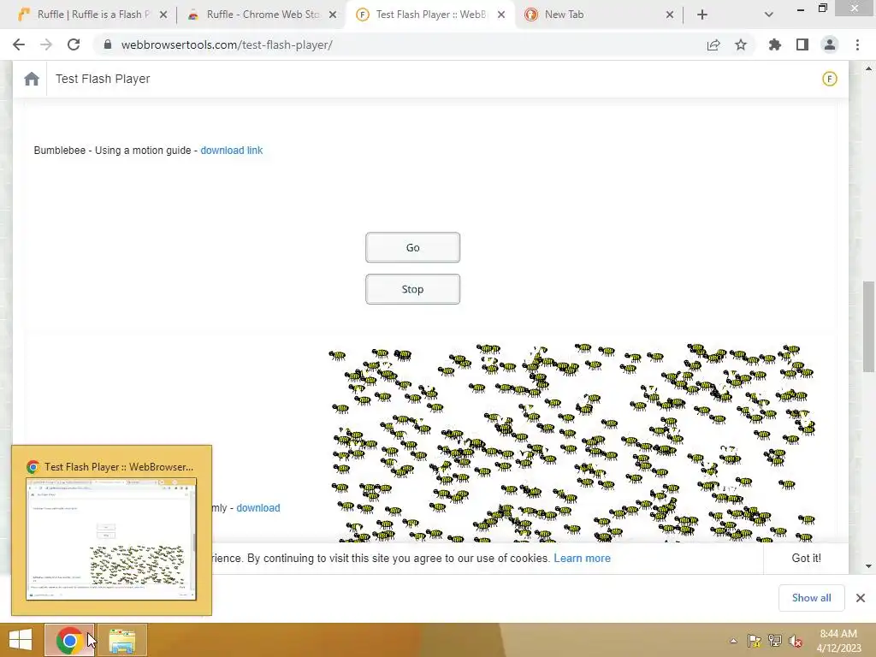Click the Chrome taskbar icon
Viewport: 876px width, 657px height.
[69, 640]
